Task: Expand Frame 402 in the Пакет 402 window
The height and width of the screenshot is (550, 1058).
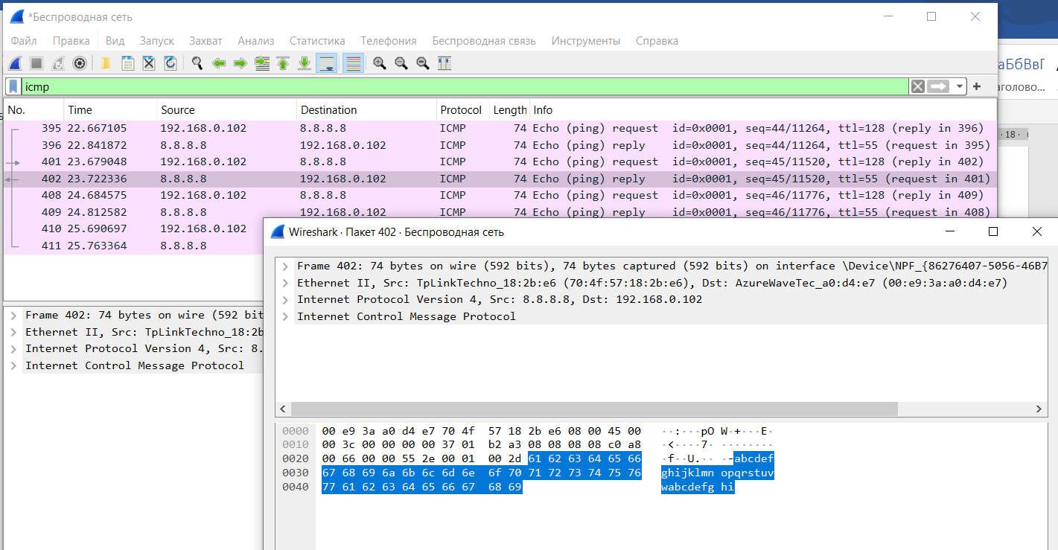Action: coord(285,266)
